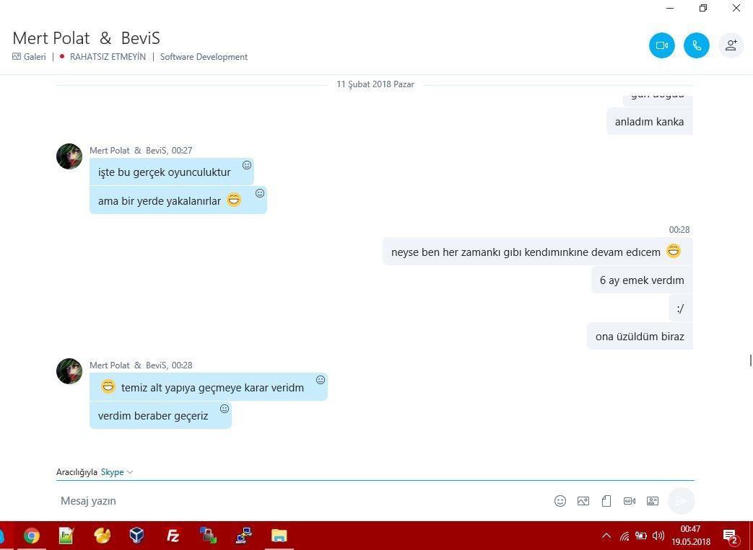This screenshot has height=550, width=753.
Task: Attach a file to the message
Action: tap(606, 501)
